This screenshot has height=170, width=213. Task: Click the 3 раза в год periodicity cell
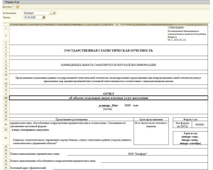point(190,138)
